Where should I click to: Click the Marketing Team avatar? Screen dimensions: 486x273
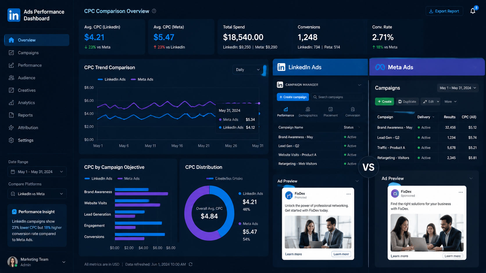click(x=12, y=262)
